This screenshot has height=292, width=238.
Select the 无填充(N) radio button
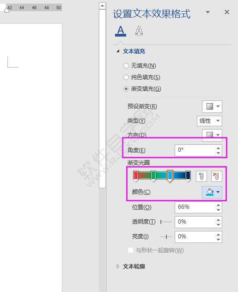coord(126,66)
